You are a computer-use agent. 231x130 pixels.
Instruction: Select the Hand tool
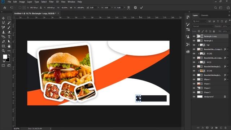click(x=9, y=46)
